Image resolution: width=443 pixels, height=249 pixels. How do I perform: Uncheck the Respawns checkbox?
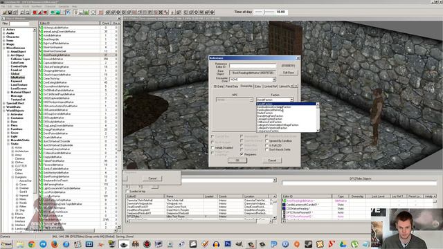242,154
